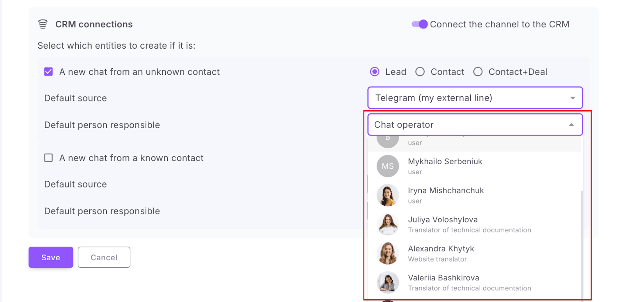
Task: Select the Contact radio button
Action: 420,72
